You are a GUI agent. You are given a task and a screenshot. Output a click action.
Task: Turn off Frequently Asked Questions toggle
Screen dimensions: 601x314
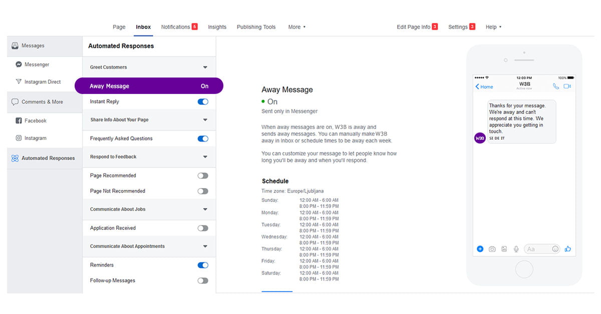pos(203,139)
